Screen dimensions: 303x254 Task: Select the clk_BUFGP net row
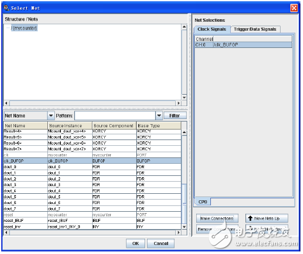92,161
